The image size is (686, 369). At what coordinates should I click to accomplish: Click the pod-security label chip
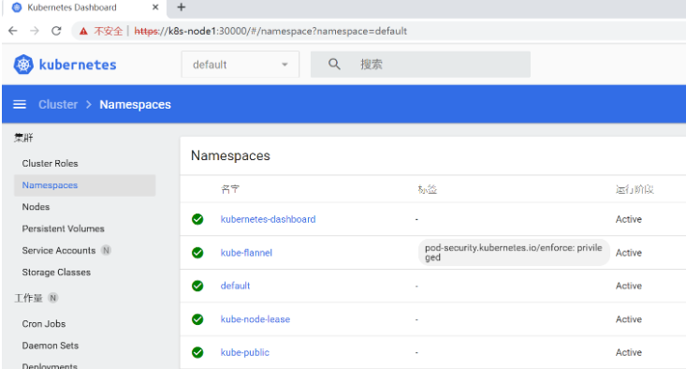514,253
